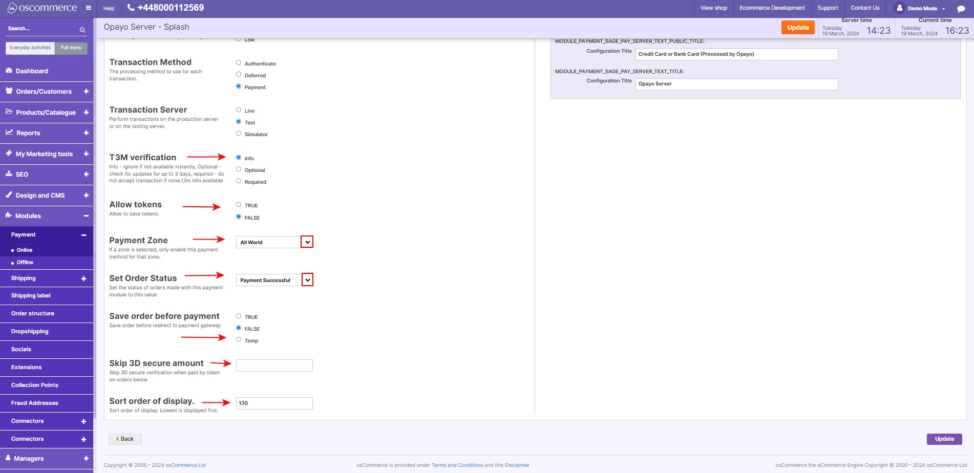Focus the Skip 3D secure amount field
Viewport: 974px width, 473px height.
274,365
